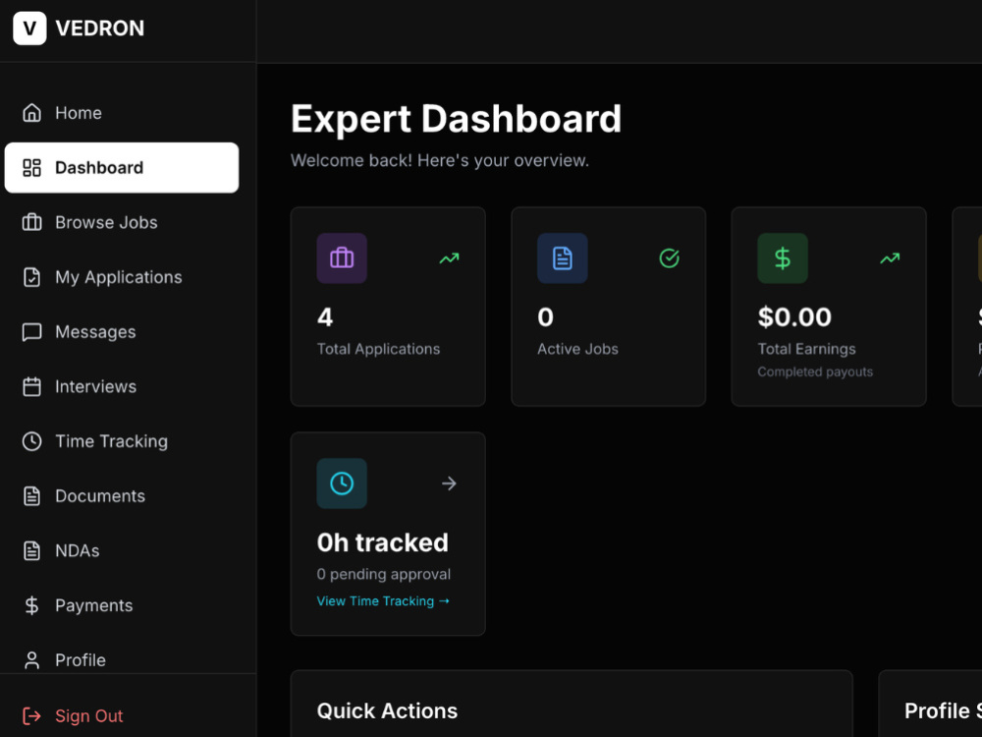
Task: Click the Messages chat bubble icon
Action: pyautogui.click(x=32, y=331)
